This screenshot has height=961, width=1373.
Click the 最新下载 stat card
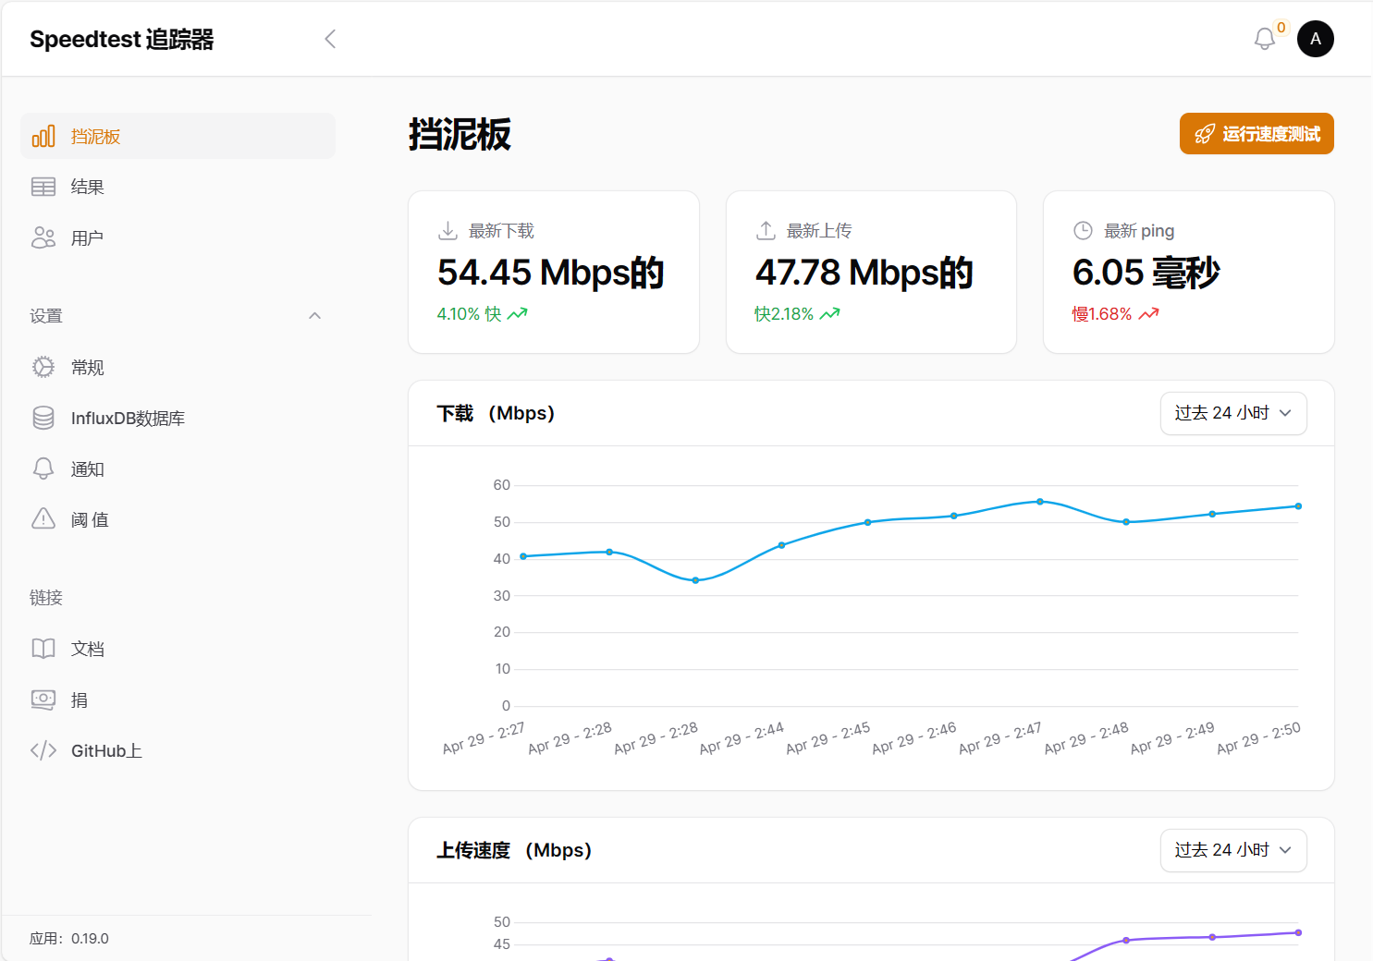pos(553,272)
